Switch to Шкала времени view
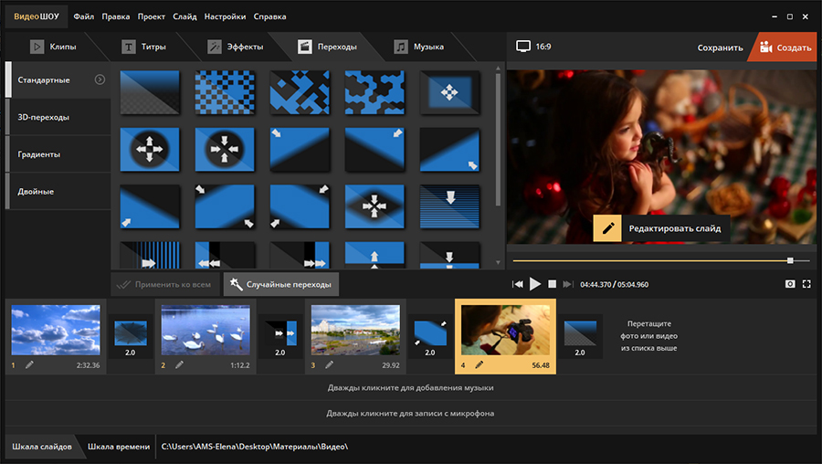The width and height of the screenshot is (822, 464). 116,447
